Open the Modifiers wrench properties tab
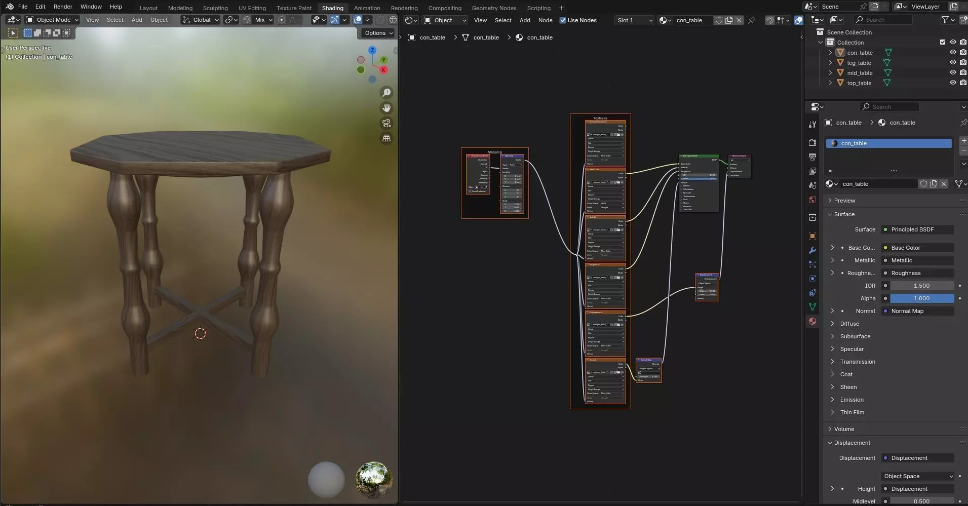 point(812,250)
